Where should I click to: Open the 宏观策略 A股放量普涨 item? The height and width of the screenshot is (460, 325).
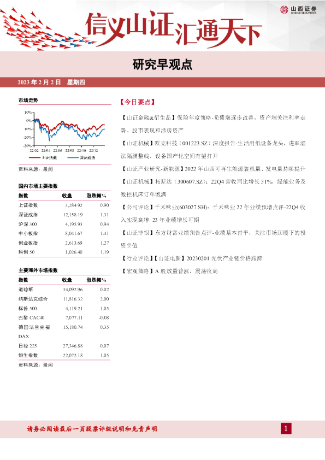click(169, 271)
